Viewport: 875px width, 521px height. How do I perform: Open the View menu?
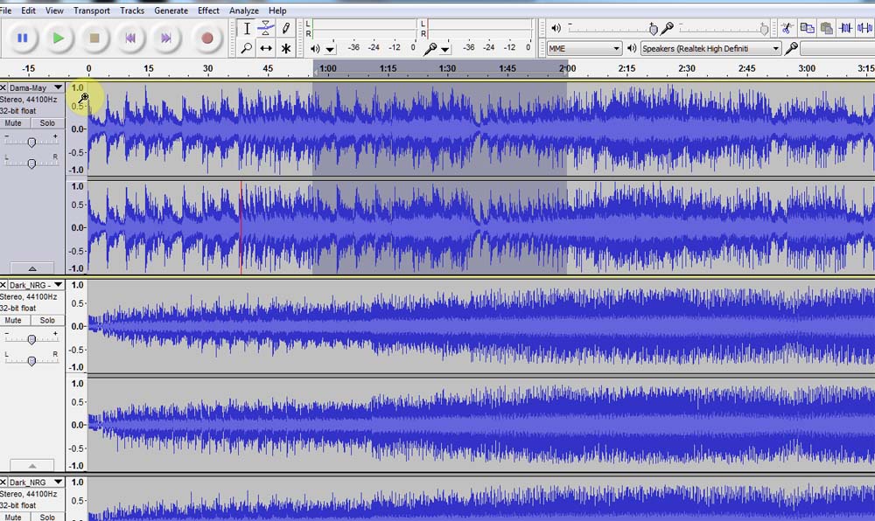tap(54, 10)
